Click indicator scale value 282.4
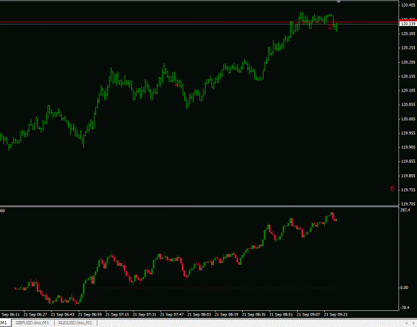This screenshot has width=417, height=327. 405,210
